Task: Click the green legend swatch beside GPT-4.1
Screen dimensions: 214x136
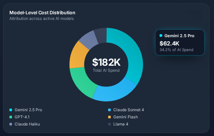Action: click(x=11, y=117)
